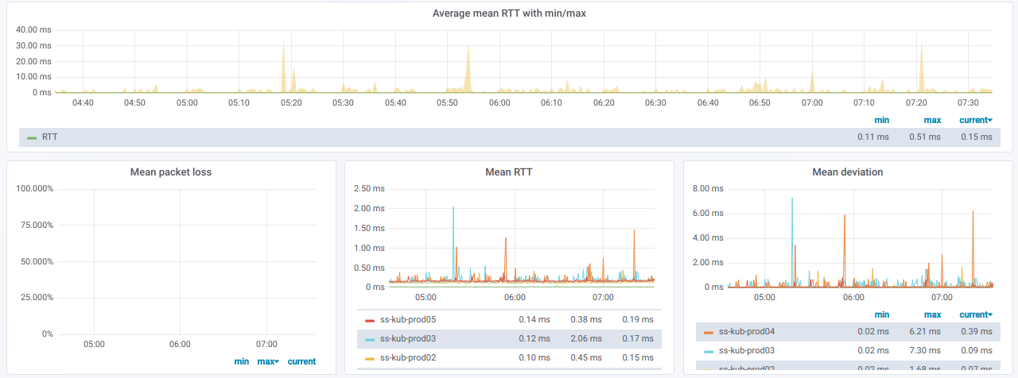Sort top panel legend by current column
The height and width of the screenshot is (378, 1018).
coord(974,121)
